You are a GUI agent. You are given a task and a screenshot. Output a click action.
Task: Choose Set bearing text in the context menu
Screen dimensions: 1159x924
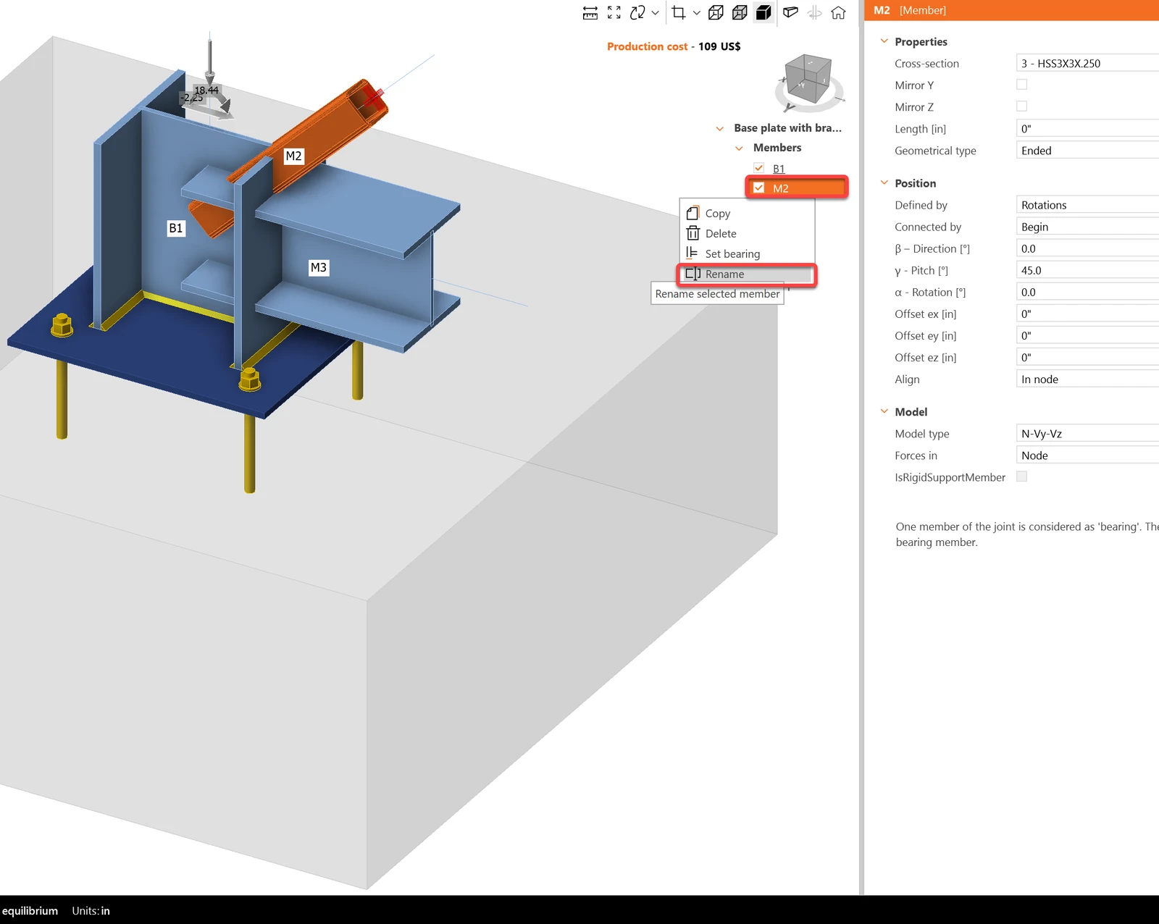coord(732,253)
